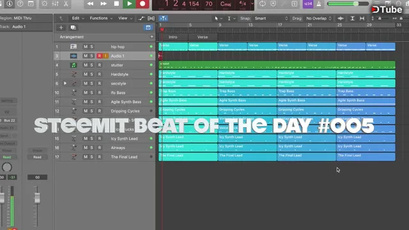Record-enable The Final Lead track
The height and width of the screenshot is (230, 409).
(100, 157)
